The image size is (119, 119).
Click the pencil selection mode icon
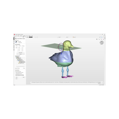[16, 42]
